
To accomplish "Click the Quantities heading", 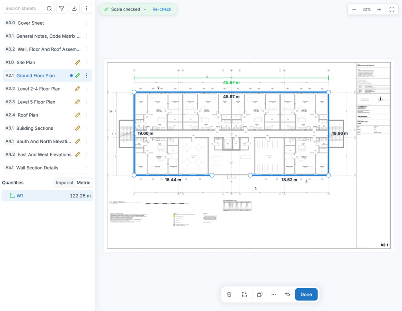I will (13, 183).
